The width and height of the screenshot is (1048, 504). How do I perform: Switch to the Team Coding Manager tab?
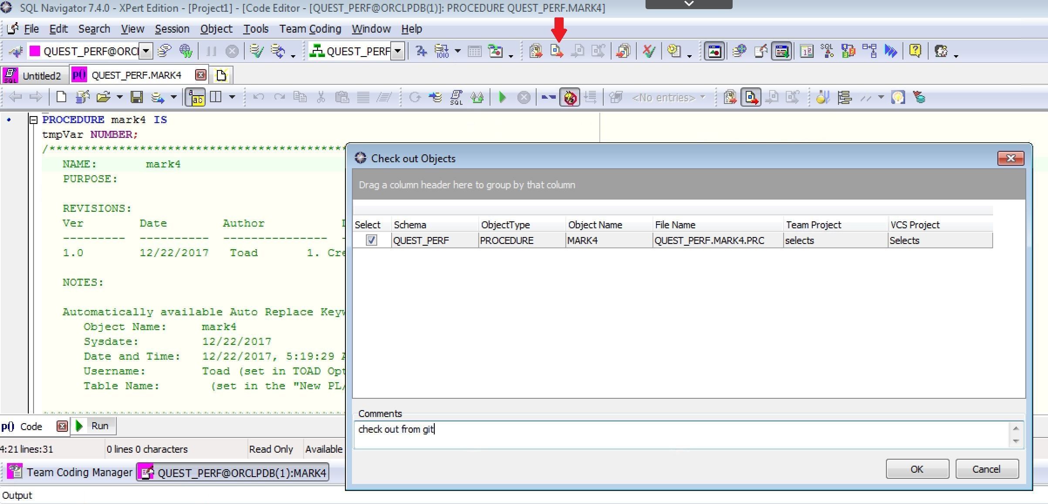tap(70, 472)
